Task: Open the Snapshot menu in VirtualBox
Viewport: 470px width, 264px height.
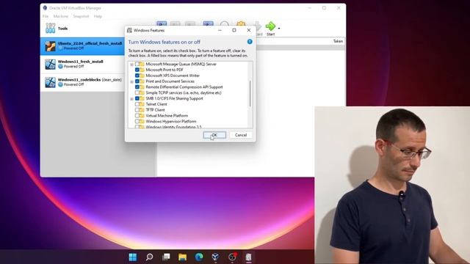Action: click(x=81, y=16)
